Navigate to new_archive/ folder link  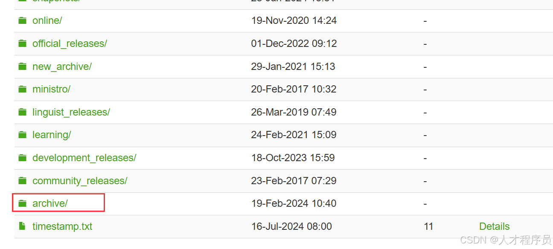(62, 67)
